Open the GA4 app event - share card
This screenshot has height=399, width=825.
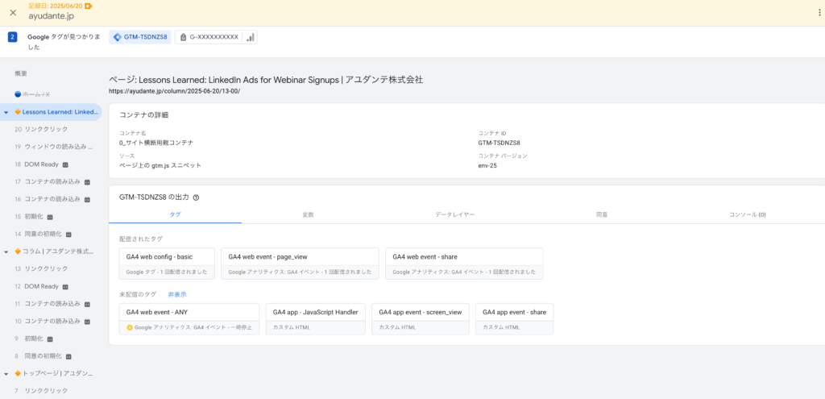515,318
